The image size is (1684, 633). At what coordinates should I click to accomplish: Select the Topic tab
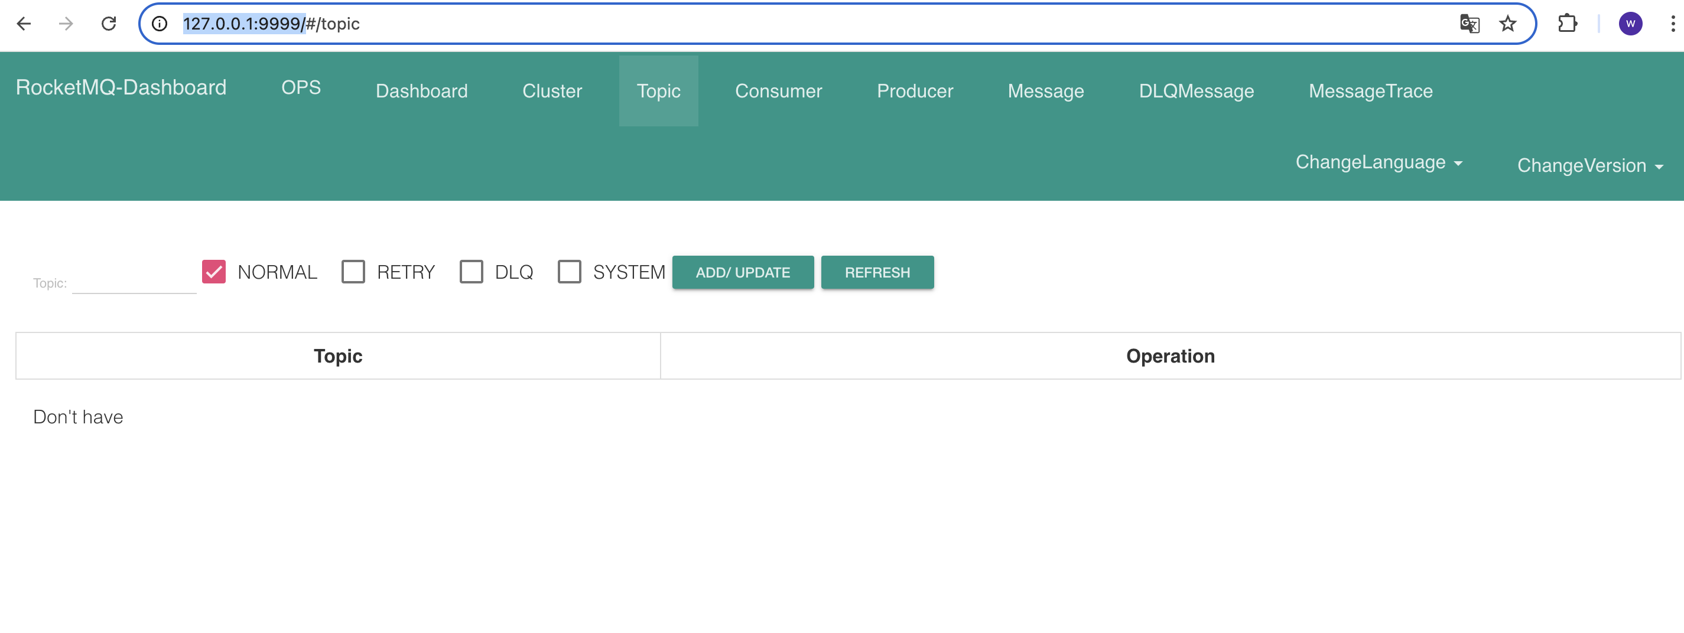pos(658,91)
